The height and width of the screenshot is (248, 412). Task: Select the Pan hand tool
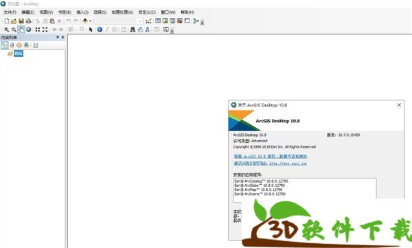(x=21, y=30)
